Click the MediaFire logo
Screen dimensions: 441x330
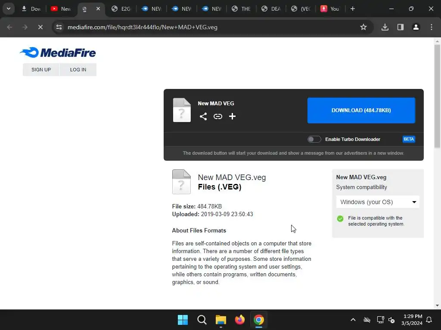tap(58, 52)
